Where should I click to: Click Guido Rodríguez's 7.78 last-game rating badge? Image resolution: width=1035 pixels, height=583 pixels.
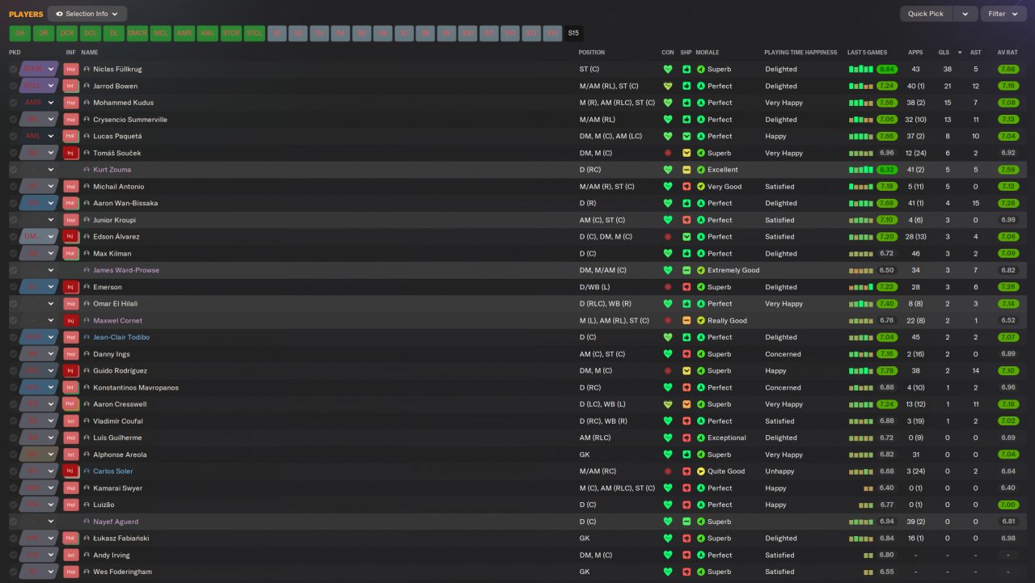click(x=887, y=371)
